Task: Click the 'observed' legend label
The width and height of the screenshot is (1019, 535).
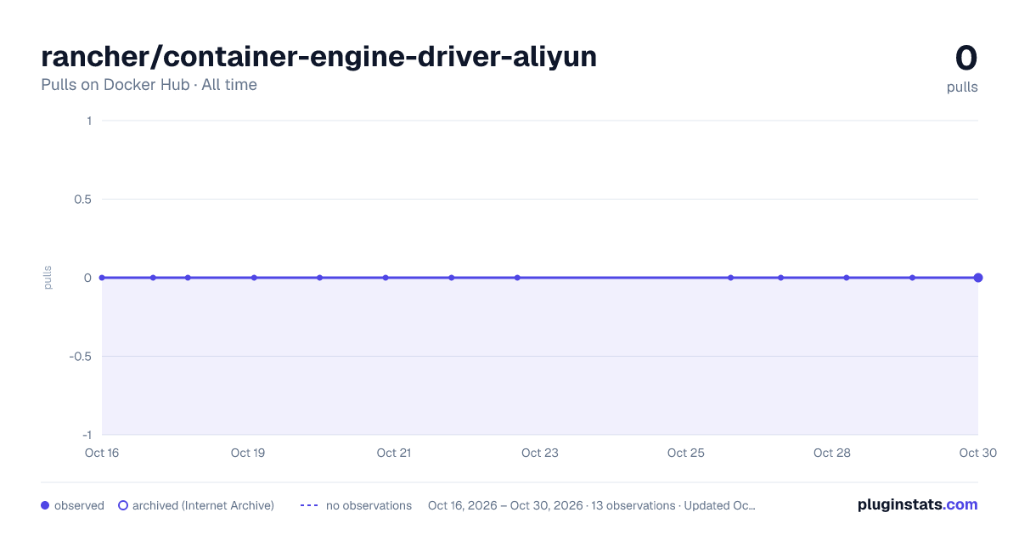Action: tap(79, 505)
